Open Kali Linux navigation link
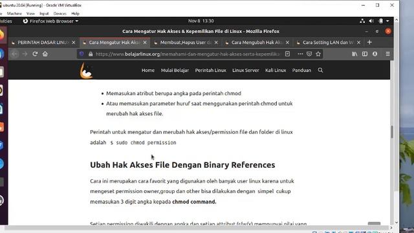Viewport: 414px width, 233px height. click(x=276, y=71)
